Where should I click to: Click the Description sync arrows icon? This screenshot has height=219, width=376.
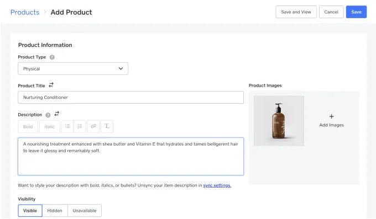coord(56,114)
